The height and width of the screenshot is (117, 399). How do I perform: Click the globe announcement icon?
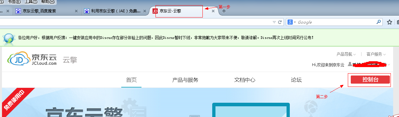coord(9,38)
